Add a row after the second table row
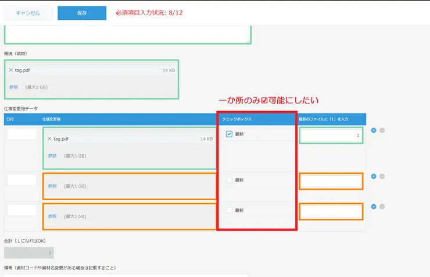Screen dimensions: 430x277 (374, 176)
